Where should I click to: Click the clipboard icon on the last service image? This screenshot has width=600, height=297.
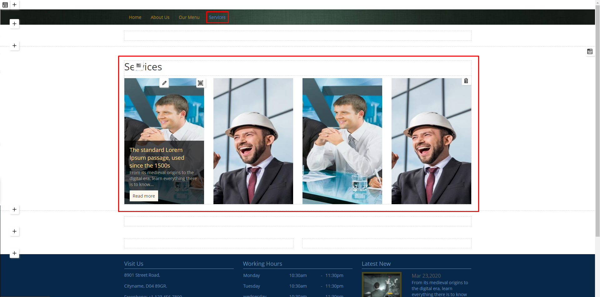466,81
